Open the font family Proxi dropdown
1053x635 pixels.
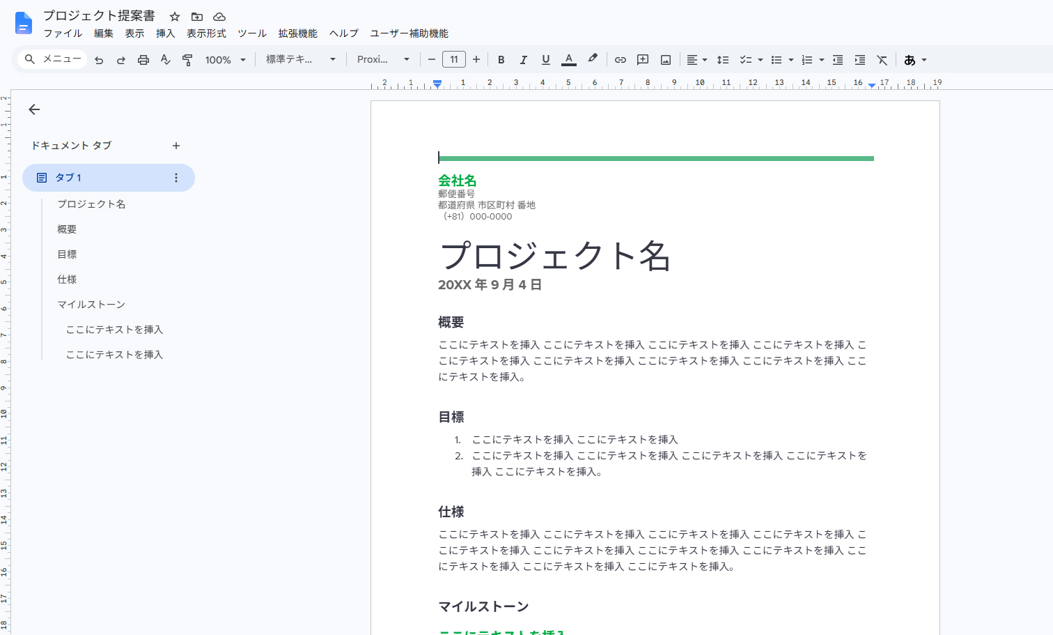pyautogui.click(x=384, y=60)
